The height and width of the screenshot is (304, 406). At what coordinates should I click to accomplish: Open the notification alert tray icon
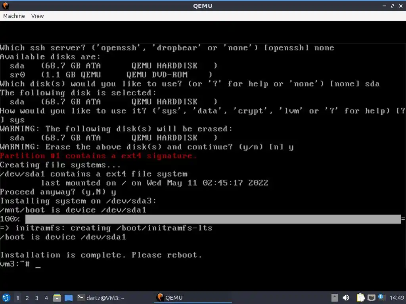pyautogui.click(x=381, y=297)
